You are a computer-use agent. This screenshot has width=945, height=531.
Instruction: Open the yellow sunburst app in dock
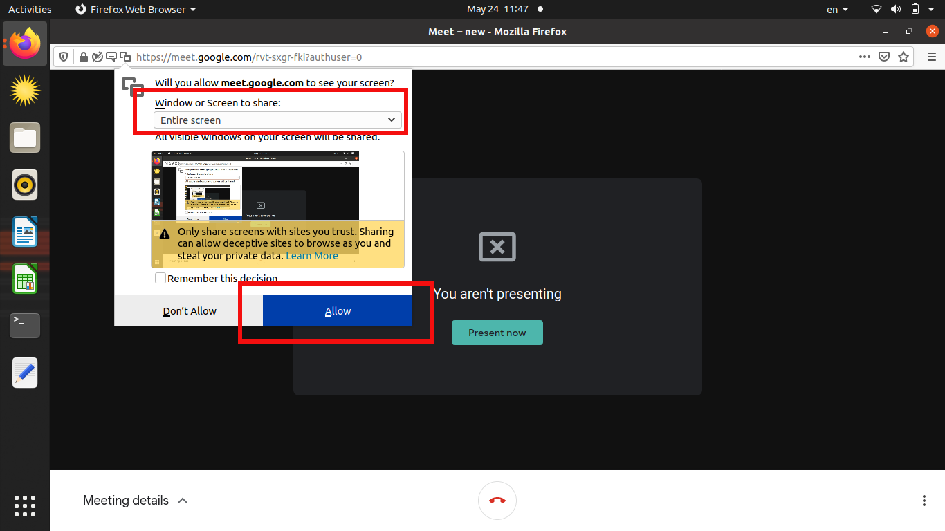25,91
